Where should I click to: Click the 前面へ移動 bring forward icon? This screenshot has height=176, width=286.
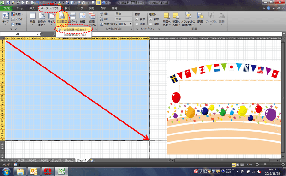(x=167, y=19)
